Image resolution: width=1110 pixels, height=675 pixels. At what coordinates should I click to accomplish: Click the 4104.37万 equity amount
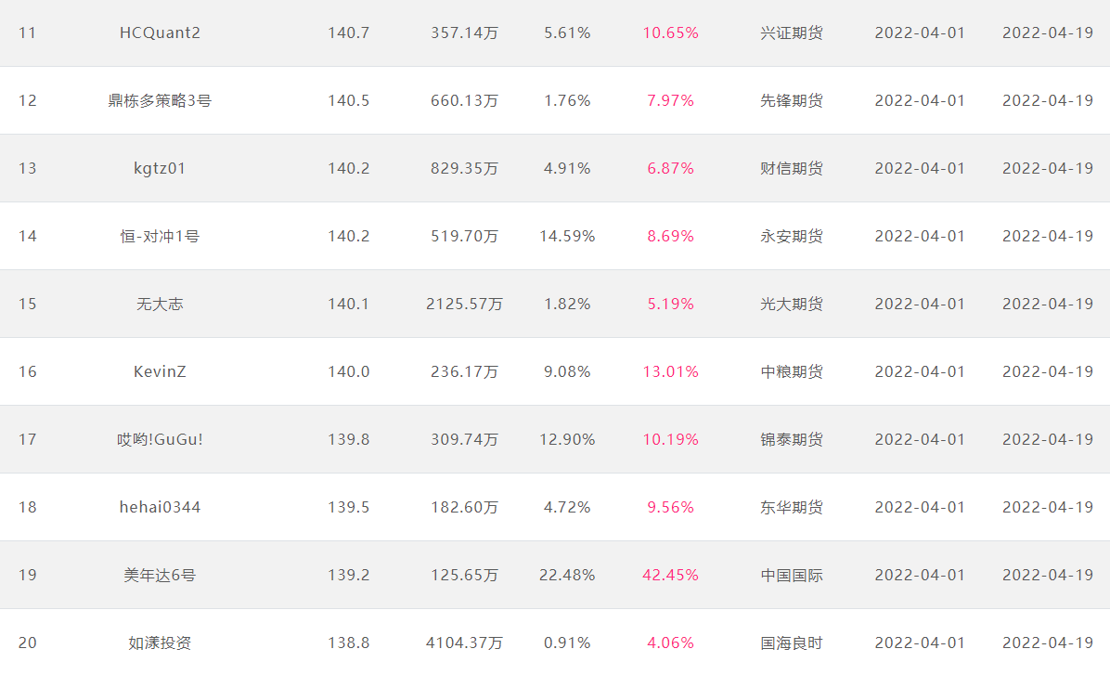coord(464,643)
